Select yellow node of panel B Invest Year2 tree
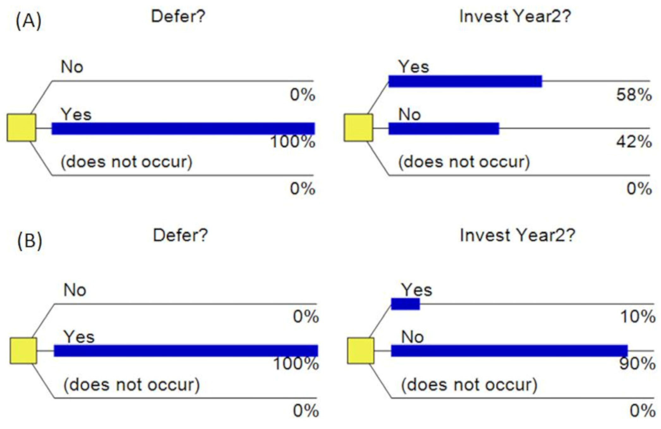The image size is (661, 429). pyautogui.click(x=361, y=351)
